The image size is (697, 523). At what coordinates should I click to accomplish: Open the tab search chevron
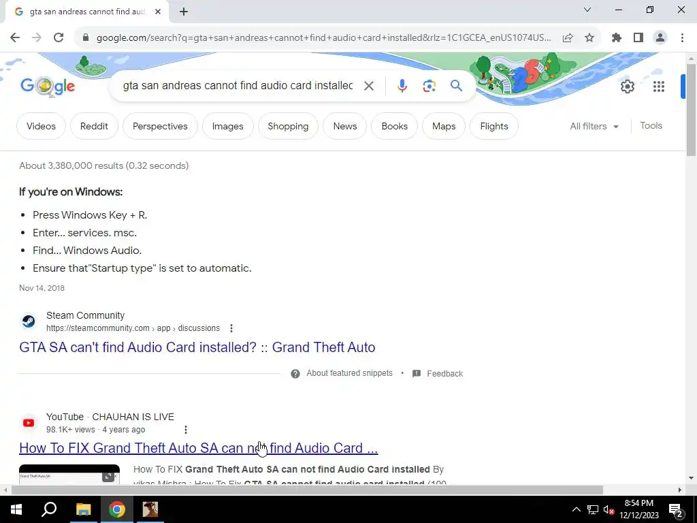[x=587, y=10]
